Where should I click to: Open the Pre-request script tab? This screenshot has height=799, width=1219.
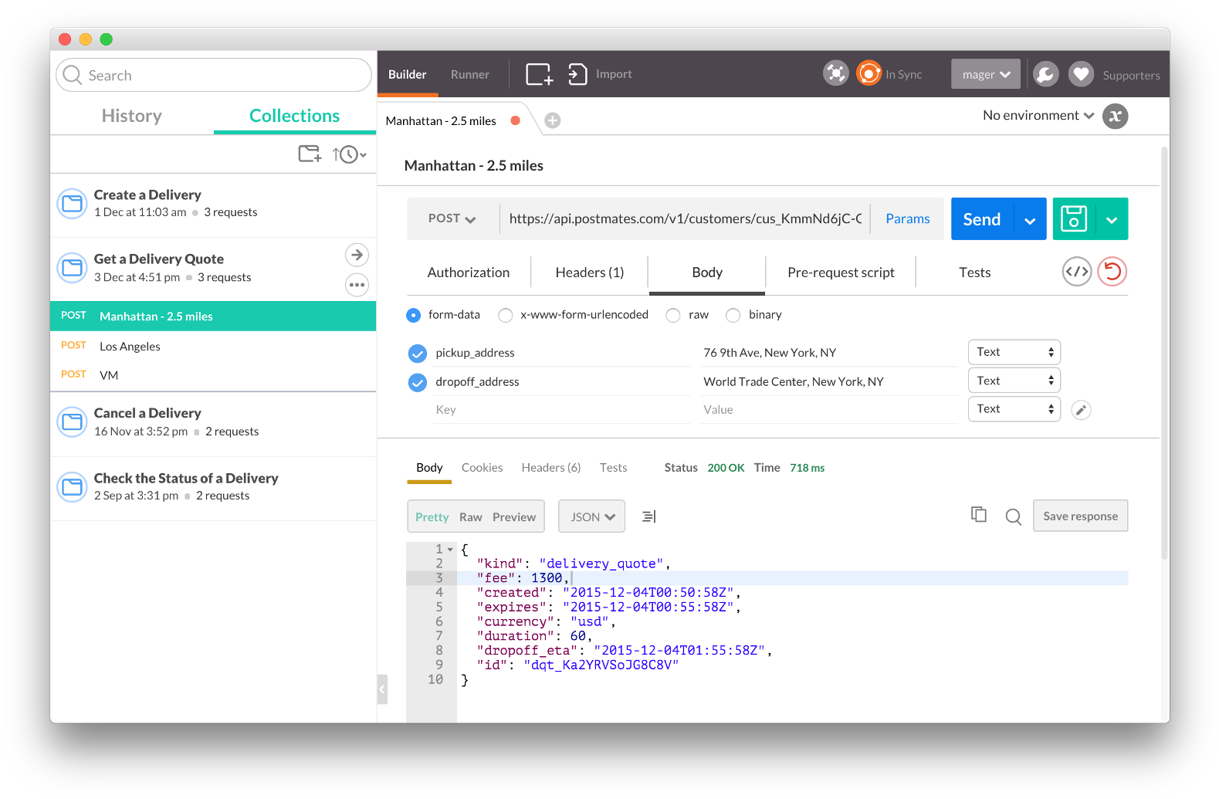[841, 273]
